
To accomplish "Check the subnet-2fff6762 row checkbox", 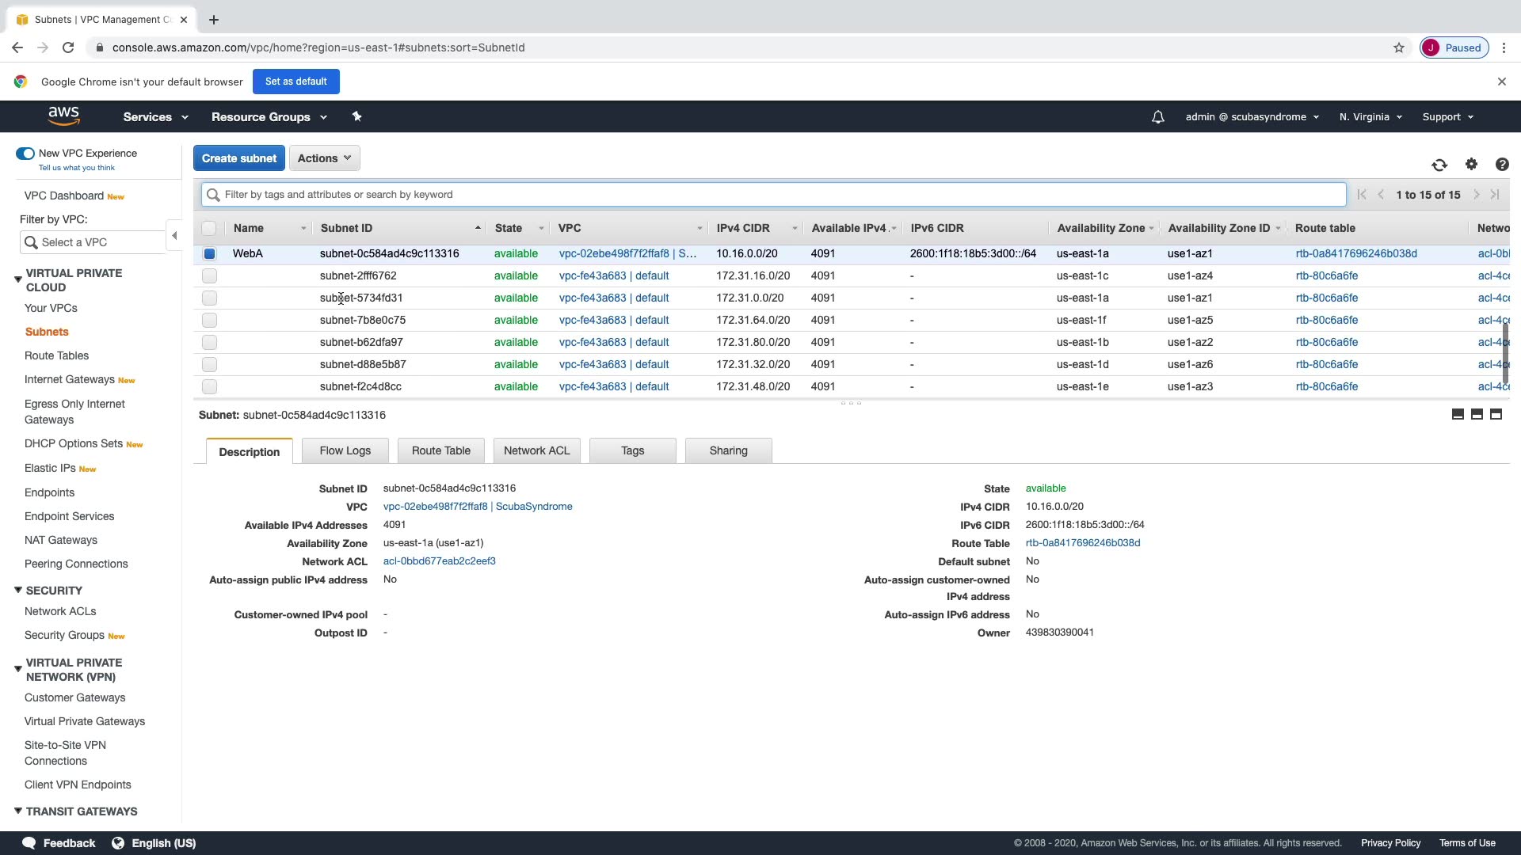I will [x=209, y=276].
